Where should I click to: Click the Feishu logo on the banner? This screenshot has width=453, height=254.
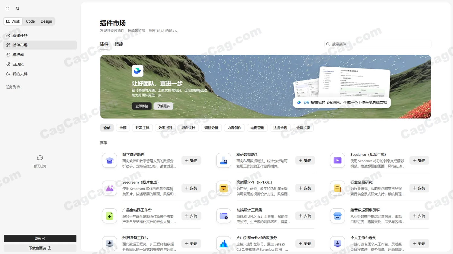[137, 71]
